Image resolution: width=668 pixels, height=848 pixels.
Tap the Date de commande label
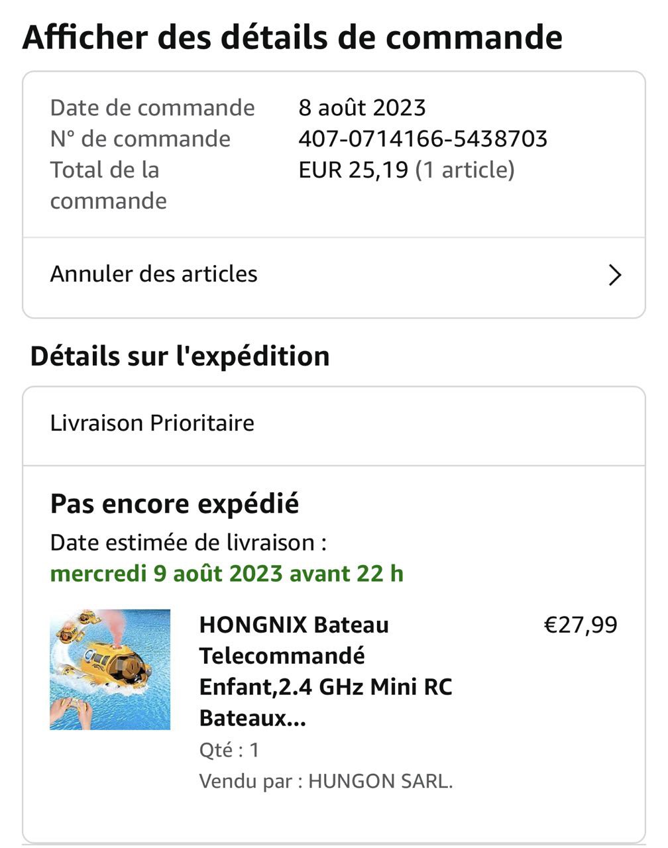point(152,108)
